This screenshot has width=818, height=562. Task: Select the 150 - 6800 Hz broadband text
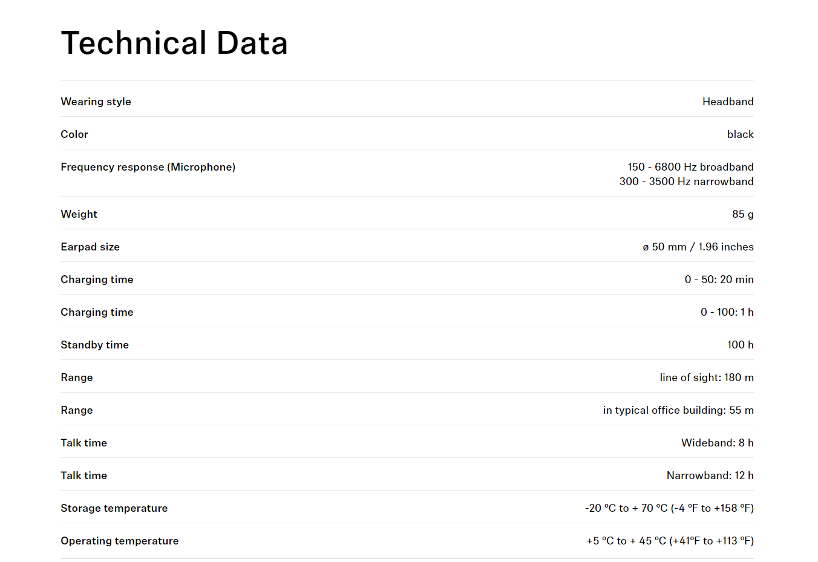(x=690, y=167)
